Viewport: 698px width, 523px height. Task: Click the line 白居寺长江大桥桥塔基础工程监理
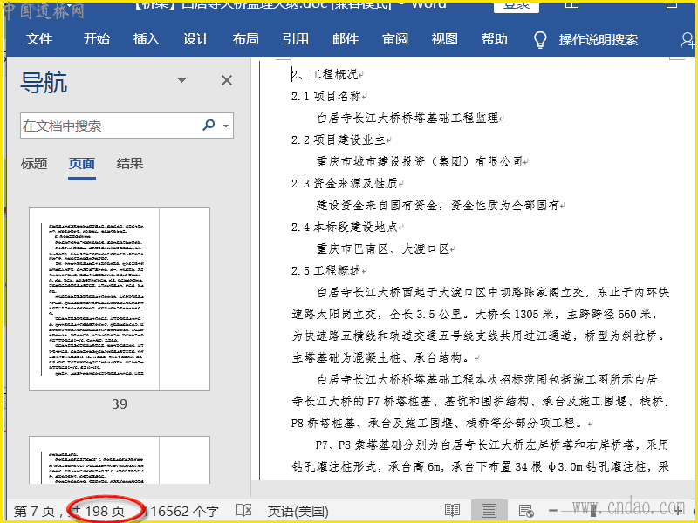coord(407,118)
